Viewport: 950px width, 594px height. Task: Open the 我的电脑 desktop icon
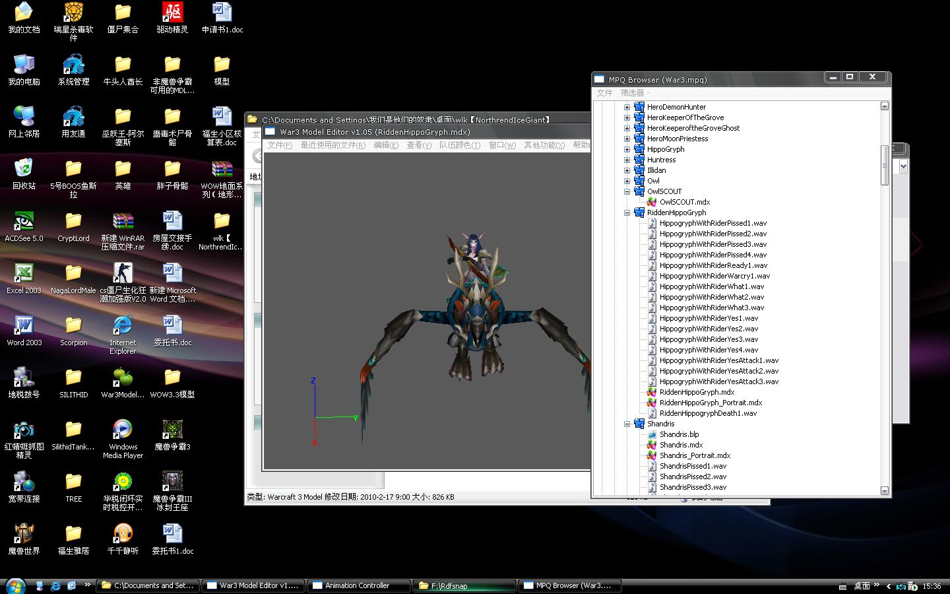pos(24,70)
